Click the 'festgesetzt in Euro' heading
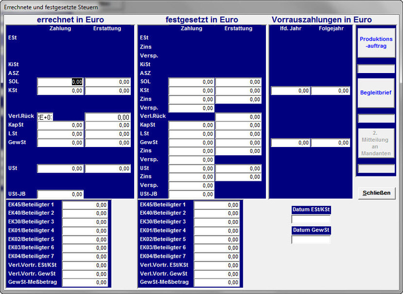The width and height of the screenshot is (403, 294). [202, 20]
